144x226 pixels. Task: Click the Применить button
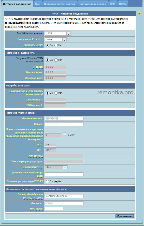124,216
